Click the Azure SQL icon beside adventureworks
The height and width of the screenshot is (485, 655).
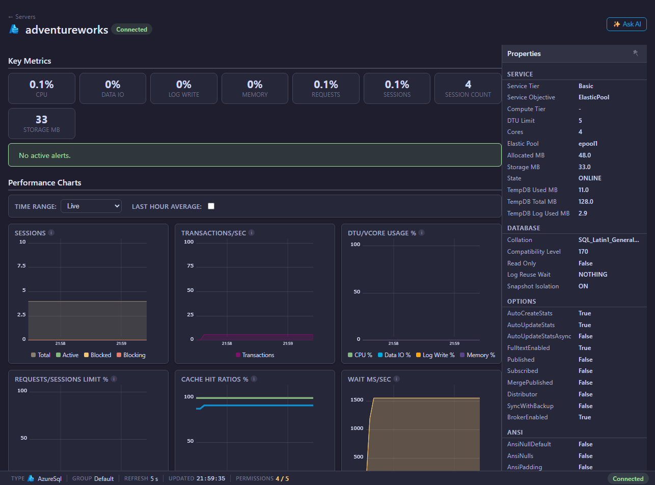point(14,29)
